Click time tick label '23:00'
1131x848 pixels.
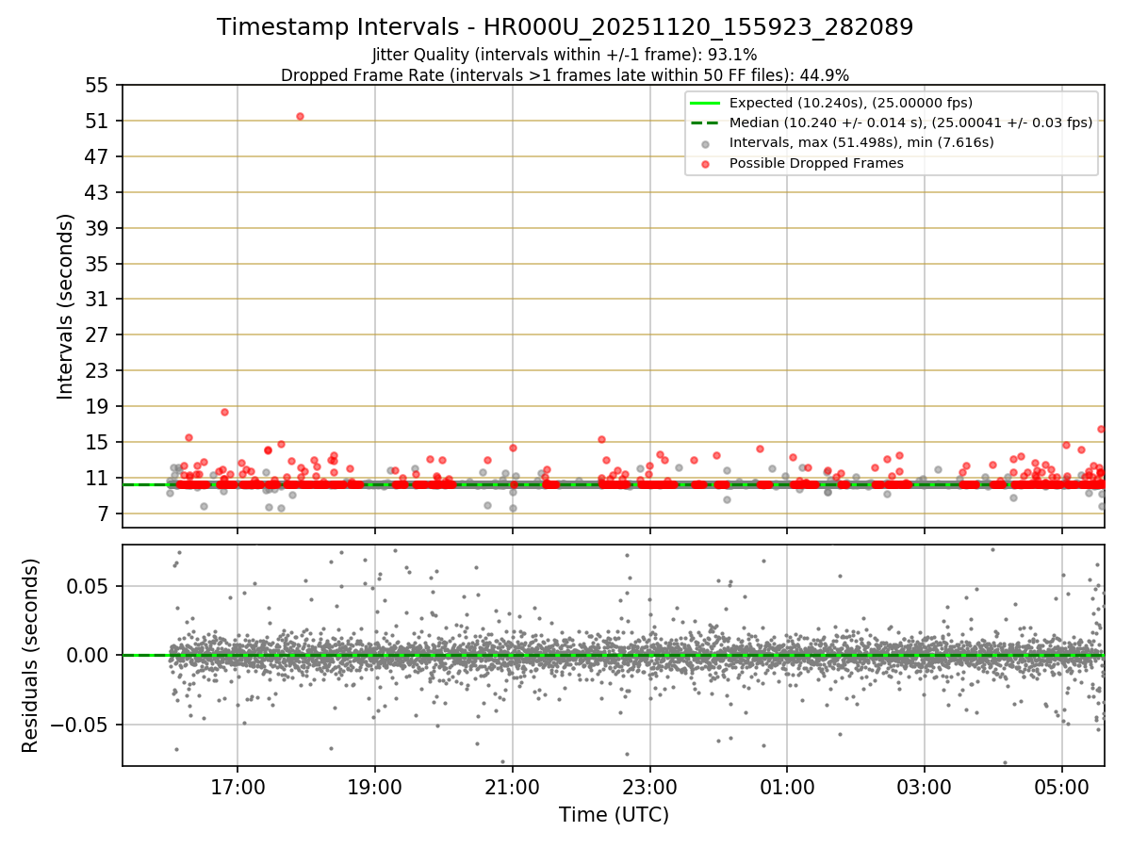pos(650,787)
